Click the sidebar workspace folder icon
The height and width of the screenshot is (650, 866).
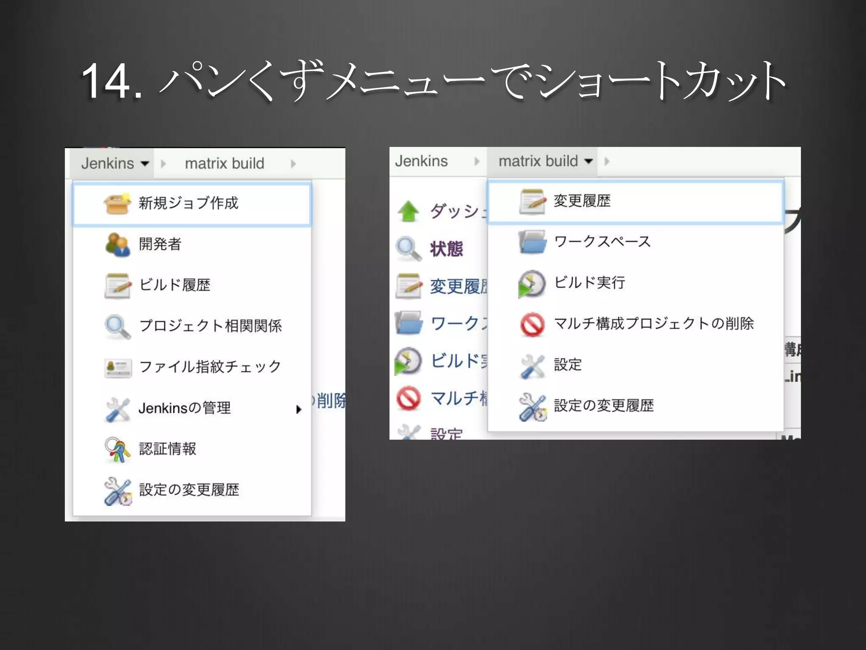point(408,323)
